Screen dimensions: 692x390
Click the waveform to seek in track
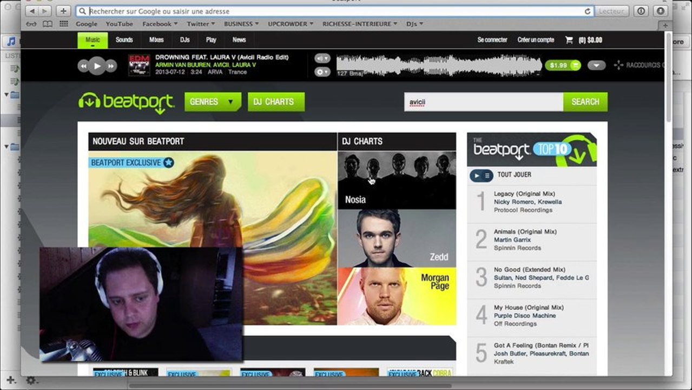coord(439,66)
